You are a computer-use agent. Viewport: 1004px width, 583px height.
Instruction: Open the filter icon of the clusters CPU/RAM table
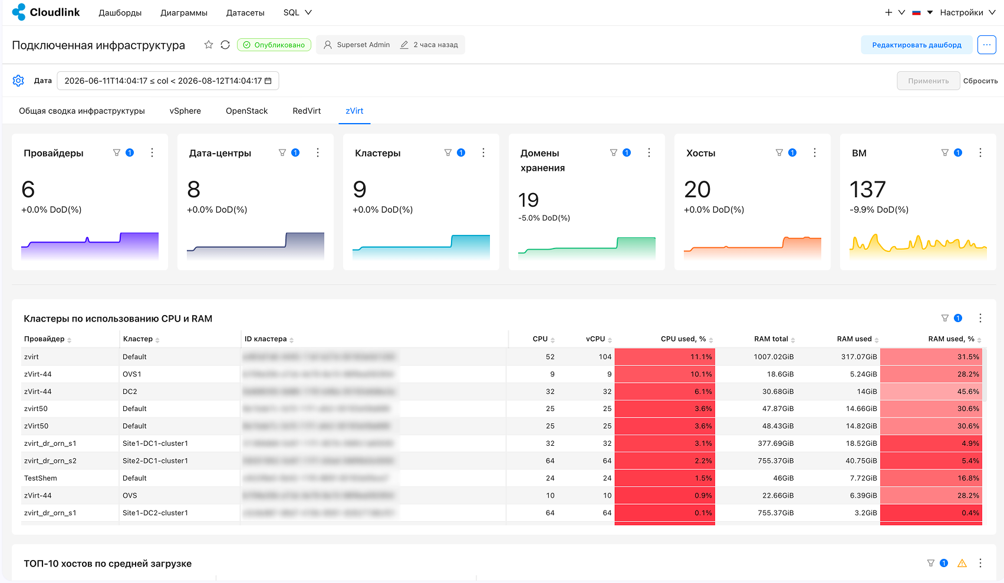945,318
